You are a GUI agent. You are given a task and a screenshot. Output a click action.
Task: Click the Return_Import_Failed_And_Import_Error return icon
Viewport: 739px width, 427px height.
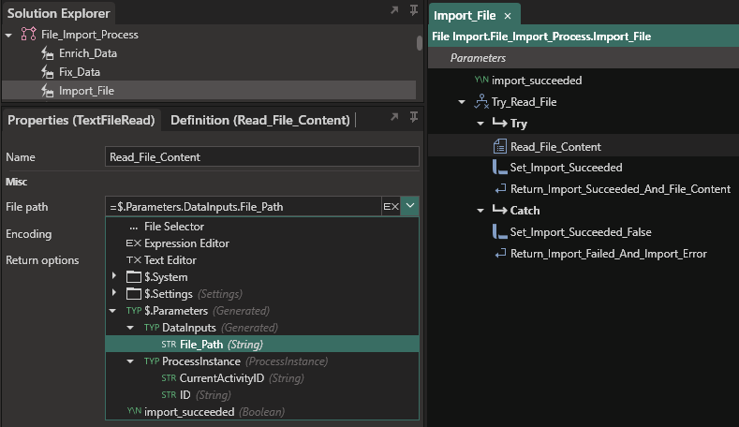[500, 254]
